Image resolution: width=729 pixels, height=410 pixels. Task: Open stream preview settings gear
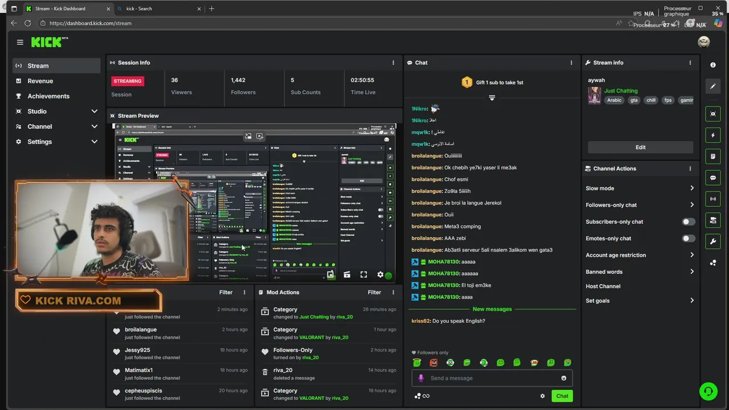380,274
